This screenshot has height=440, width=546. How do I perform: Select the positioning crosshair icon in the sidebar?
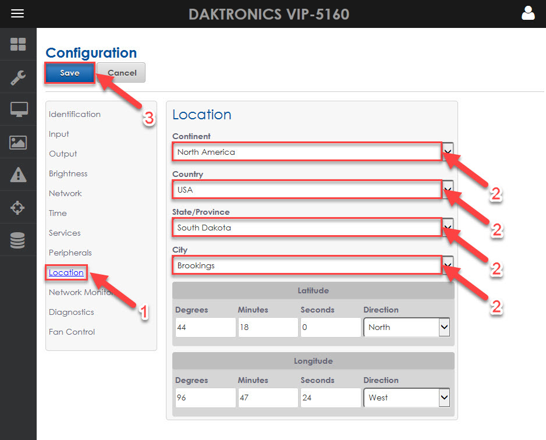(x=19, y=207)
